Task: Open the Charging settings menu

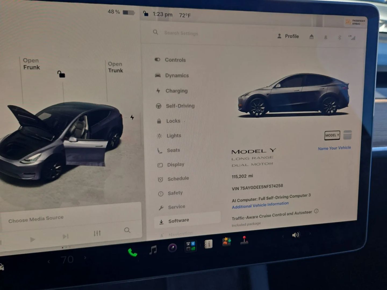Action: (x=171, y=91)
